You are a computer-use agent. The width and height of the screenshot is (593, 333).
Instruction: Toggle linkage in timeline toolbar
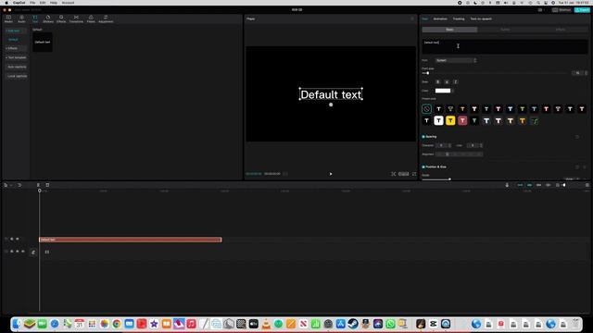click(539, 185)
